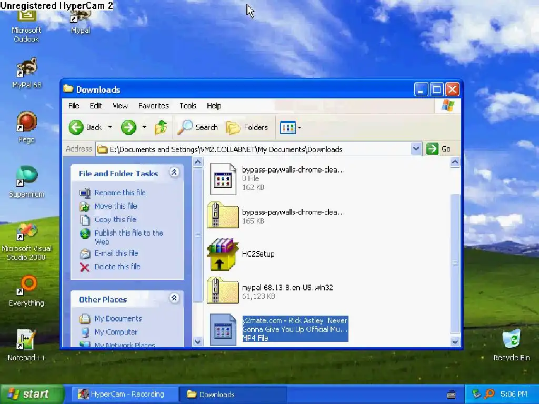Click the Downloads taskbar button
The image size is (539, 404).
pyautogui.click(x=232, y=394)
